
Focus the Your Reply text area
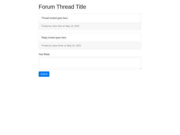[x=90, y=63]
